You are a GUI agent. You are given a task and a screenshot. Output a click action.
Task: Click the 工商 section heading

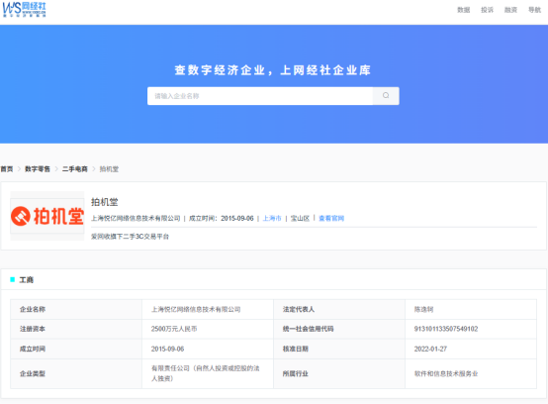point(26,280)
